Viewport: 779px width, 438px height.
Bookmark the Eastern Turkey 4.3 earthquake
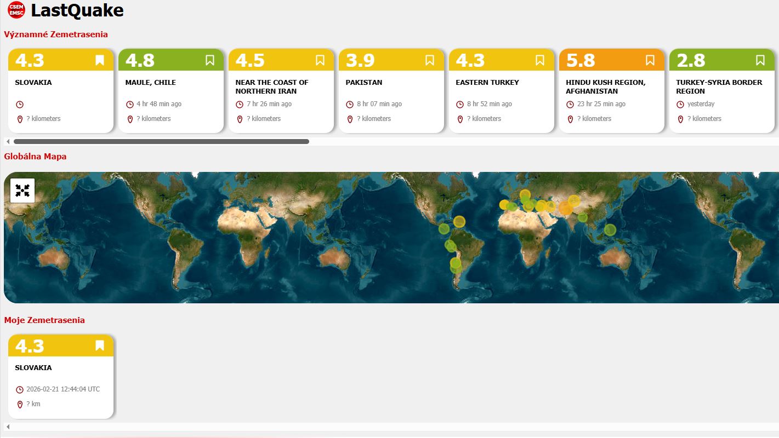pyautogui.click(x=540, y=60)
